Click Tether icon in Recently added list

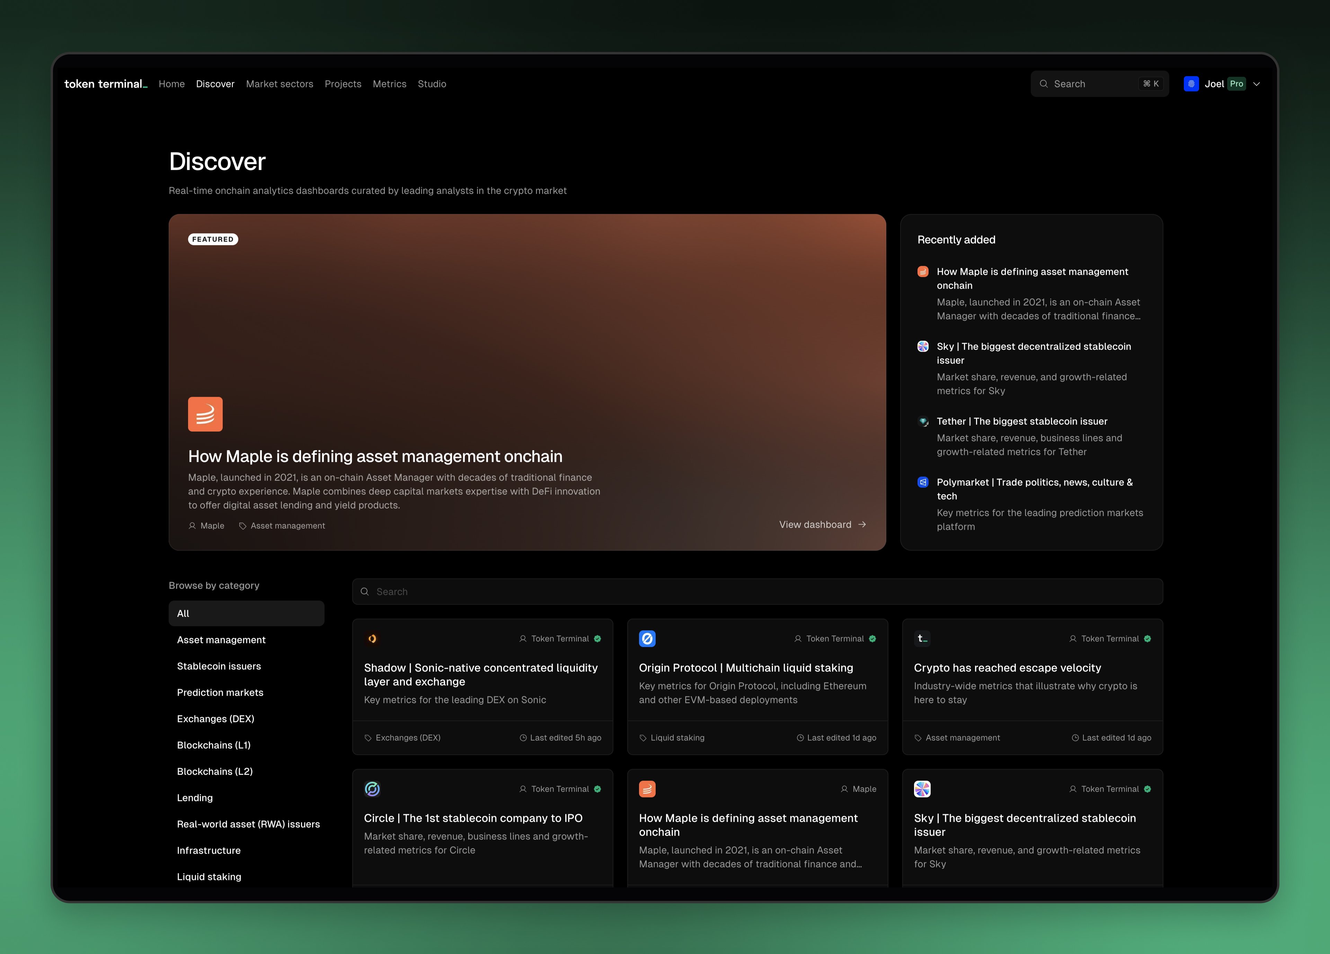(923, 422)
